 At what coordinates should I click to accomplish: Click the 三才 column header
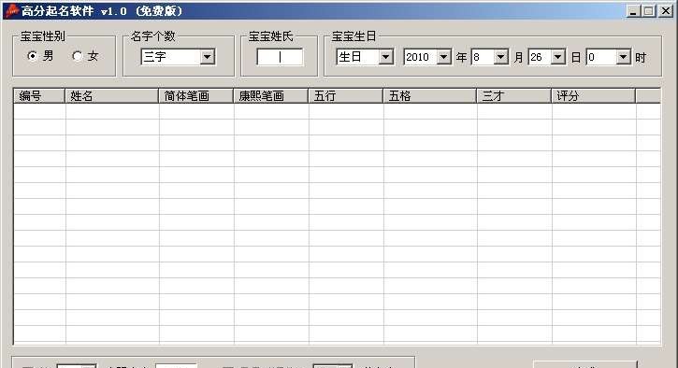point(513,96)
